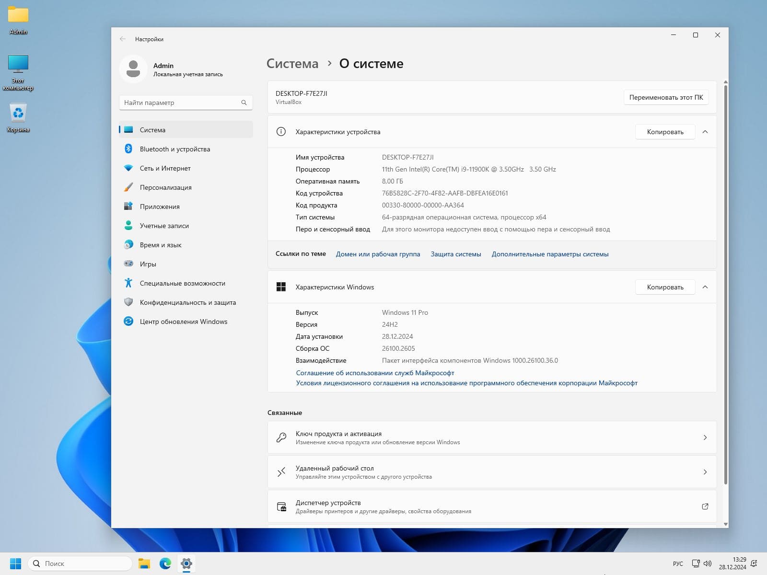The width and height of the screenshot is (767, 575).
Task: Click the Система monitor icon in sidebar
Action: pyautogui.click(x=128, y=130)
